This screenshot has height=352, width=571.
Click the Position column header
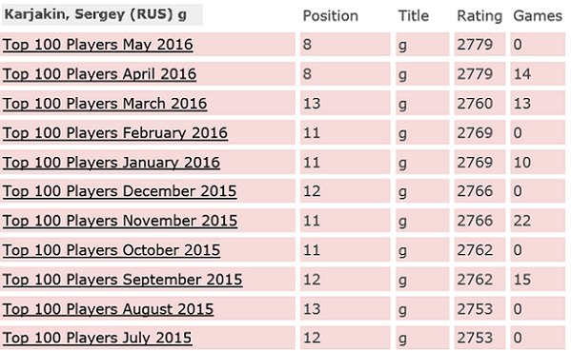coord(331,16)
